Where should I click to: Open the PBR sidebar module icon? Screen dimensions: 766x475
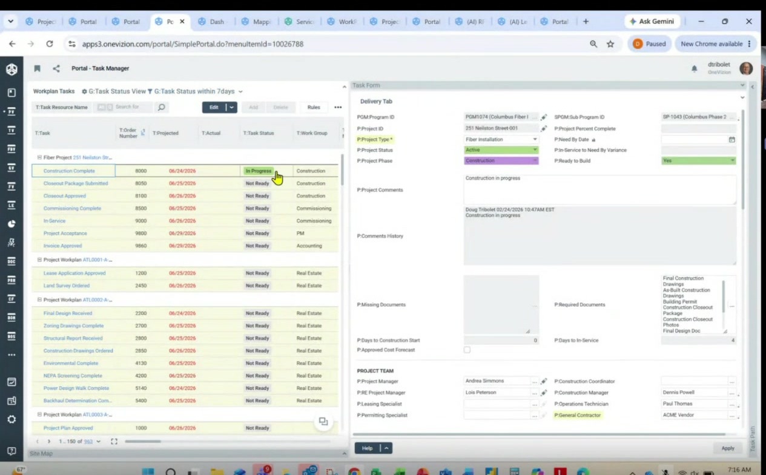pyautogui.click(x=12, y=280)
